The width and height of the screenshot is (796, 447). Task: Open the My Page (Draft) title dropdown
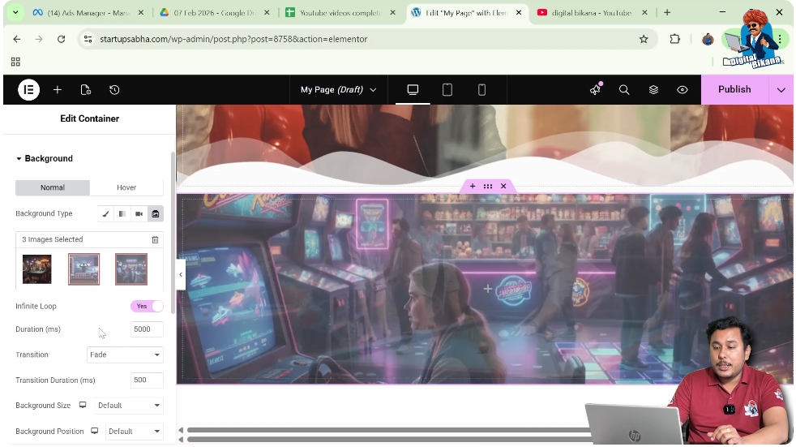coord(338,90)
